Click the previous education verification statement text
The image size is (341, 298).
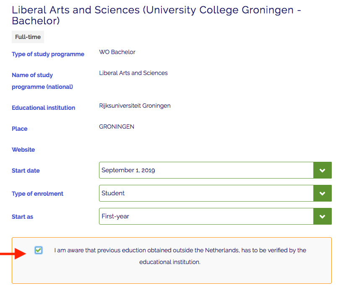coord(180,256)
